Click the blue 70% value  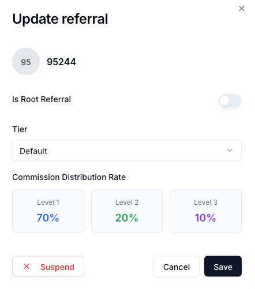pos(48,218)
